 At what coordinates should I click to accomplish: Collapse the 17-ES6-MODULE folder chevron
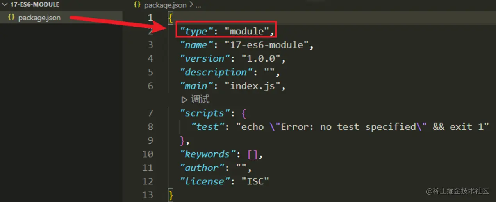point(5,5)
